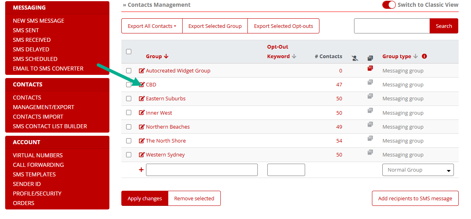This screenshot has height=219, width=471.
Task: Expand the Normal Group type dropdown
Action: pos(418,170)
